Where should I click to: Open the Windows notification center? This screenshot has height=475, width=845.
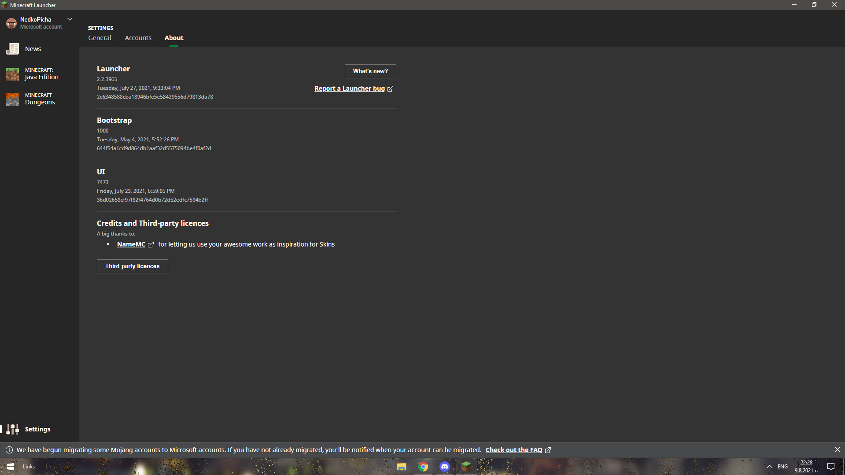coord(831,467)
